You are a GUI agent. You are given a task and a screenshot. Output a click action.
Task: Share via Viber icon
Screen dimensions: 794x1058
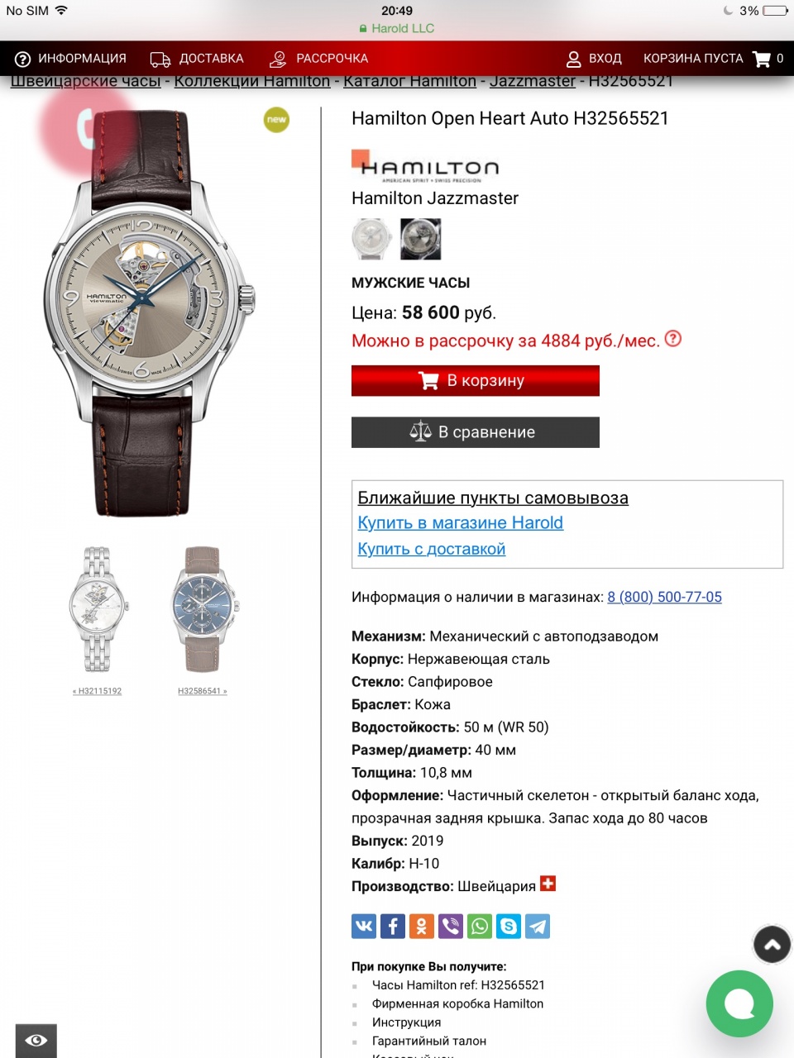451,926
